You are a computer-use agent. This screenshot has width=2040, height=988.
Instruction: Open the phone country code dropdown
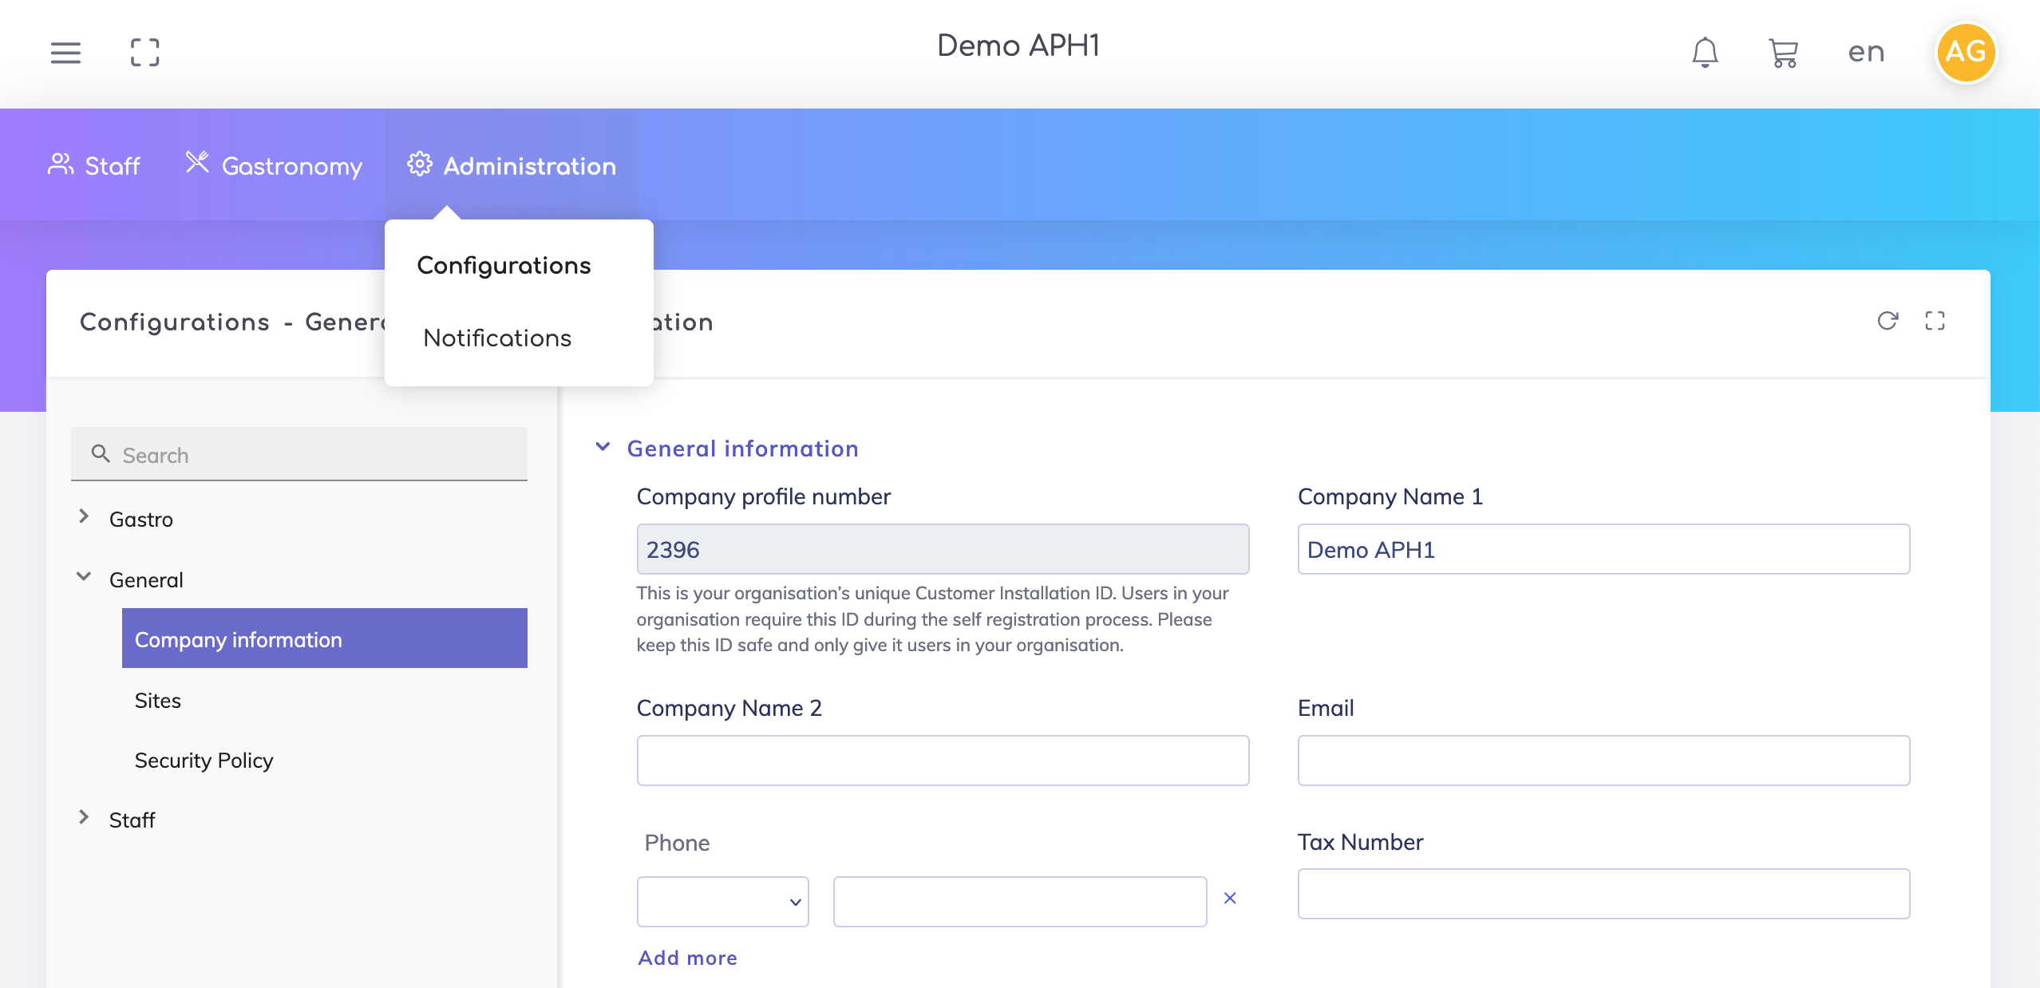tap(722, 902)
